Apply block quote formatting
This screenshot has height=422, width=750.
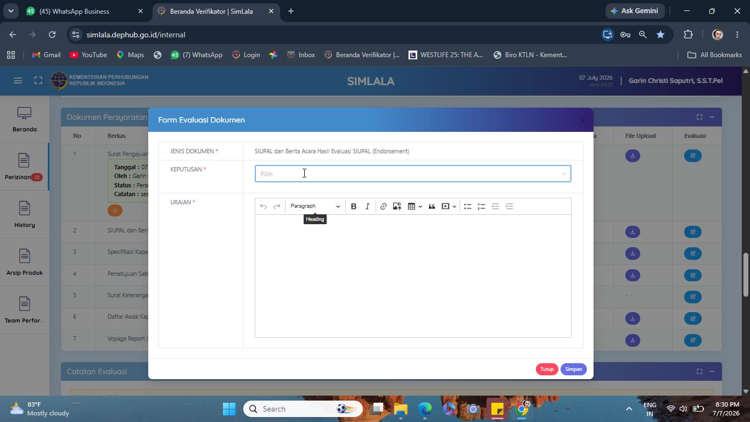(x=432, y=207)
